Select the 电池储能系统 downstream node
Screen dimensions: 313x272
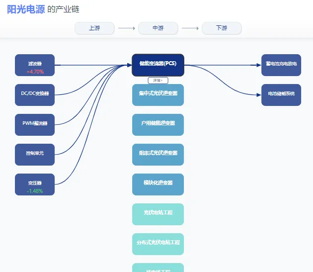point(281,95)
